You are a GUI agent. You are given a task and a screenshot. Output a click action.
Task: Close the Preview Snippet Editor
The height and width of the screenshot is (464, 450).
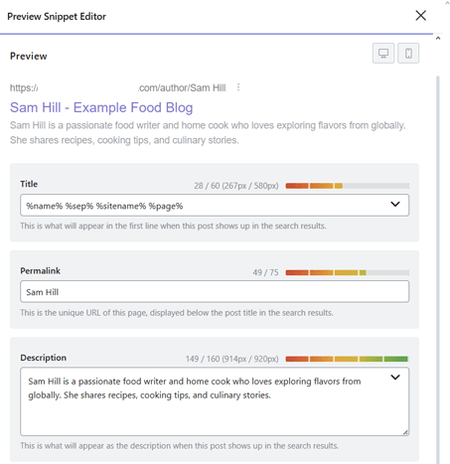(420, 15)
